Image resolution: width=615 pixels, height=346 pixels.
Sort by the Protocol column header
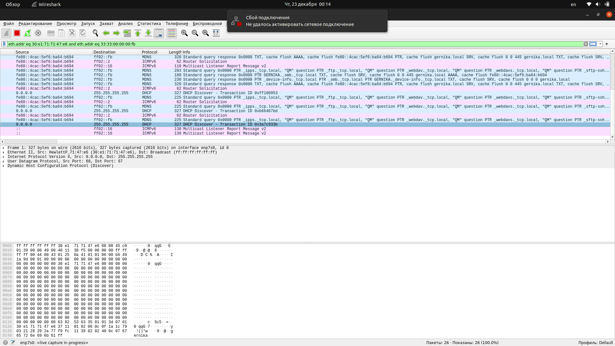coord(155,52)
